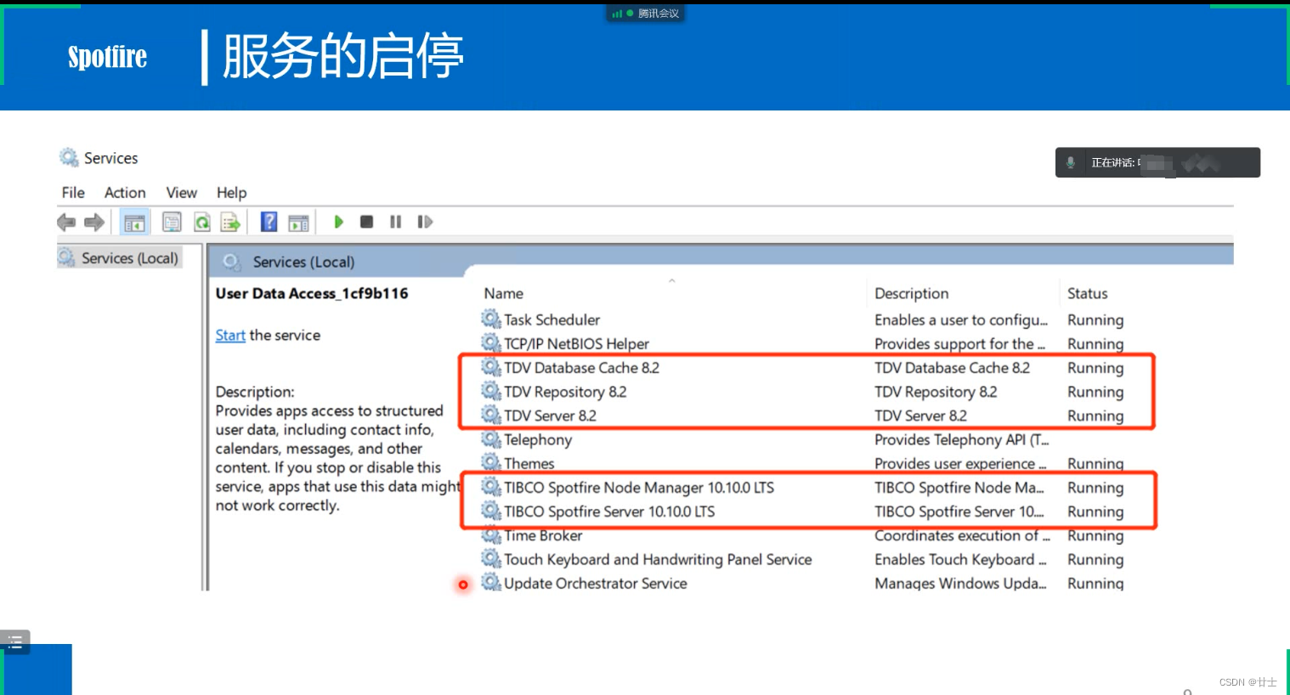Click the gear icon beside Task Scheduler
Screen dimensions: 1290x695
pyautogui.click(x=490, y=319)
